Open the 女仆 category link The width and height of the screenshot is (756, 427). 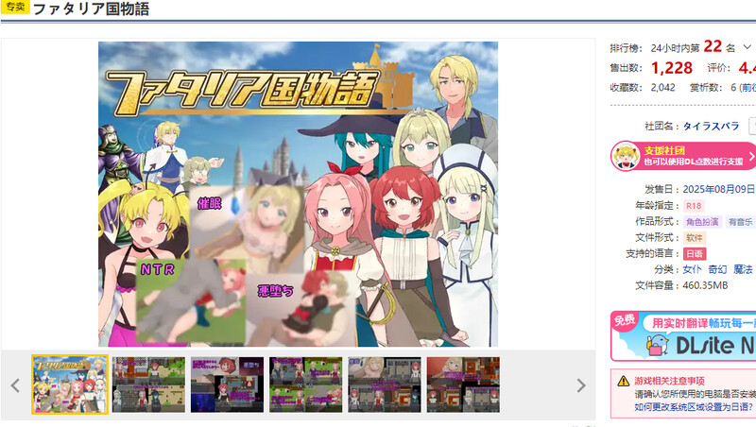pos(693,269)
